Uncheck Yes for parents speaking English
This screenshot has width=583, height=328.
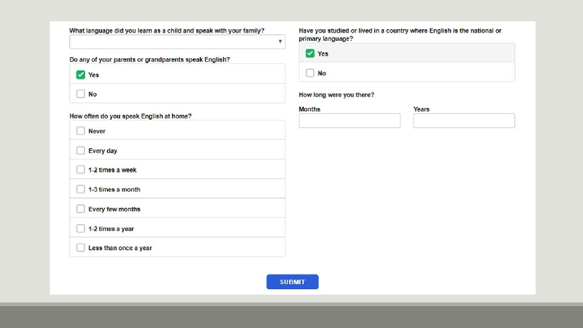coord(81,75)
